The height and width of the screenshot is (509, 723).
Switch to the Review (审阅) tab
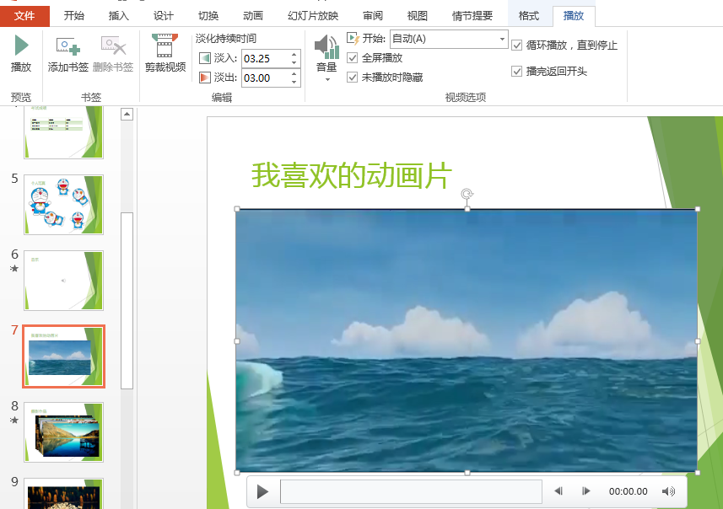coord(373,16)
